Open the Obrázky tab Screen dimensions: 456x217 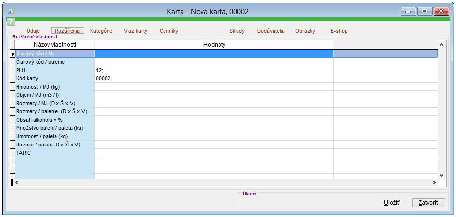[305, 31]
